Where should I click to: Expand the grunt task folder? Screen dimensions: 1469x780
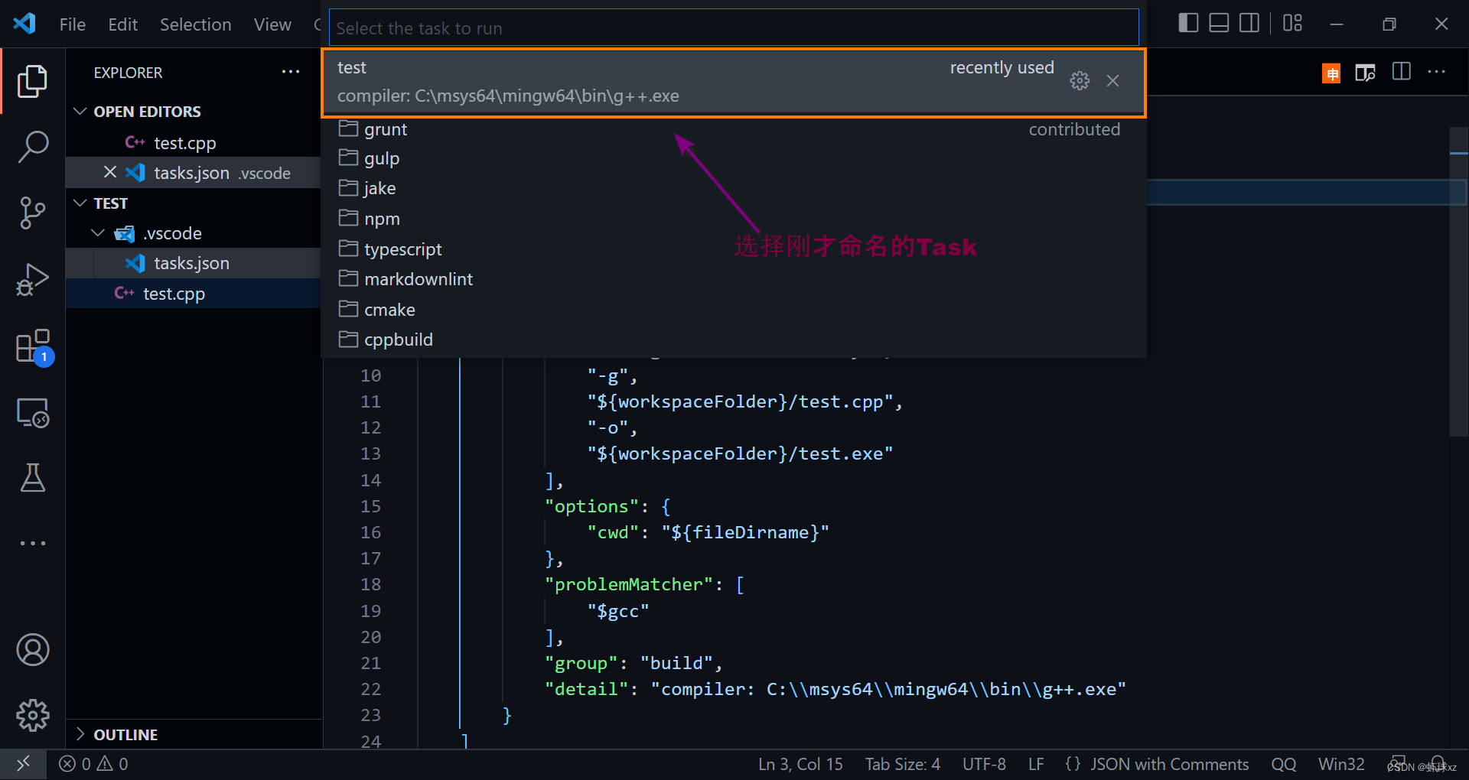733,129
